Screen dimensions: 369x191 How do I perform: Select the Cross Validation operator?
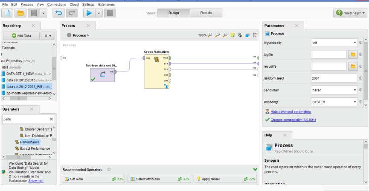[x=157, y=72]
